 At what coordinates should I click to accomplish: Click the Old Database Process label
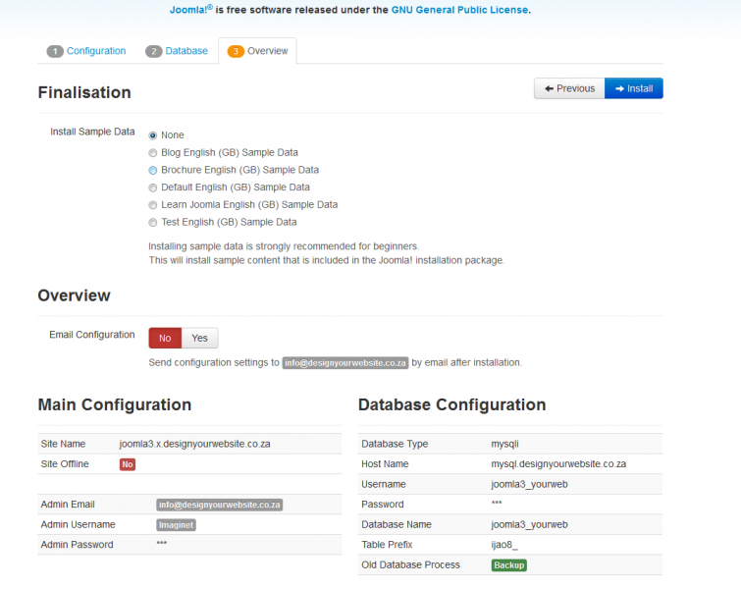click(x=410, y=564)
